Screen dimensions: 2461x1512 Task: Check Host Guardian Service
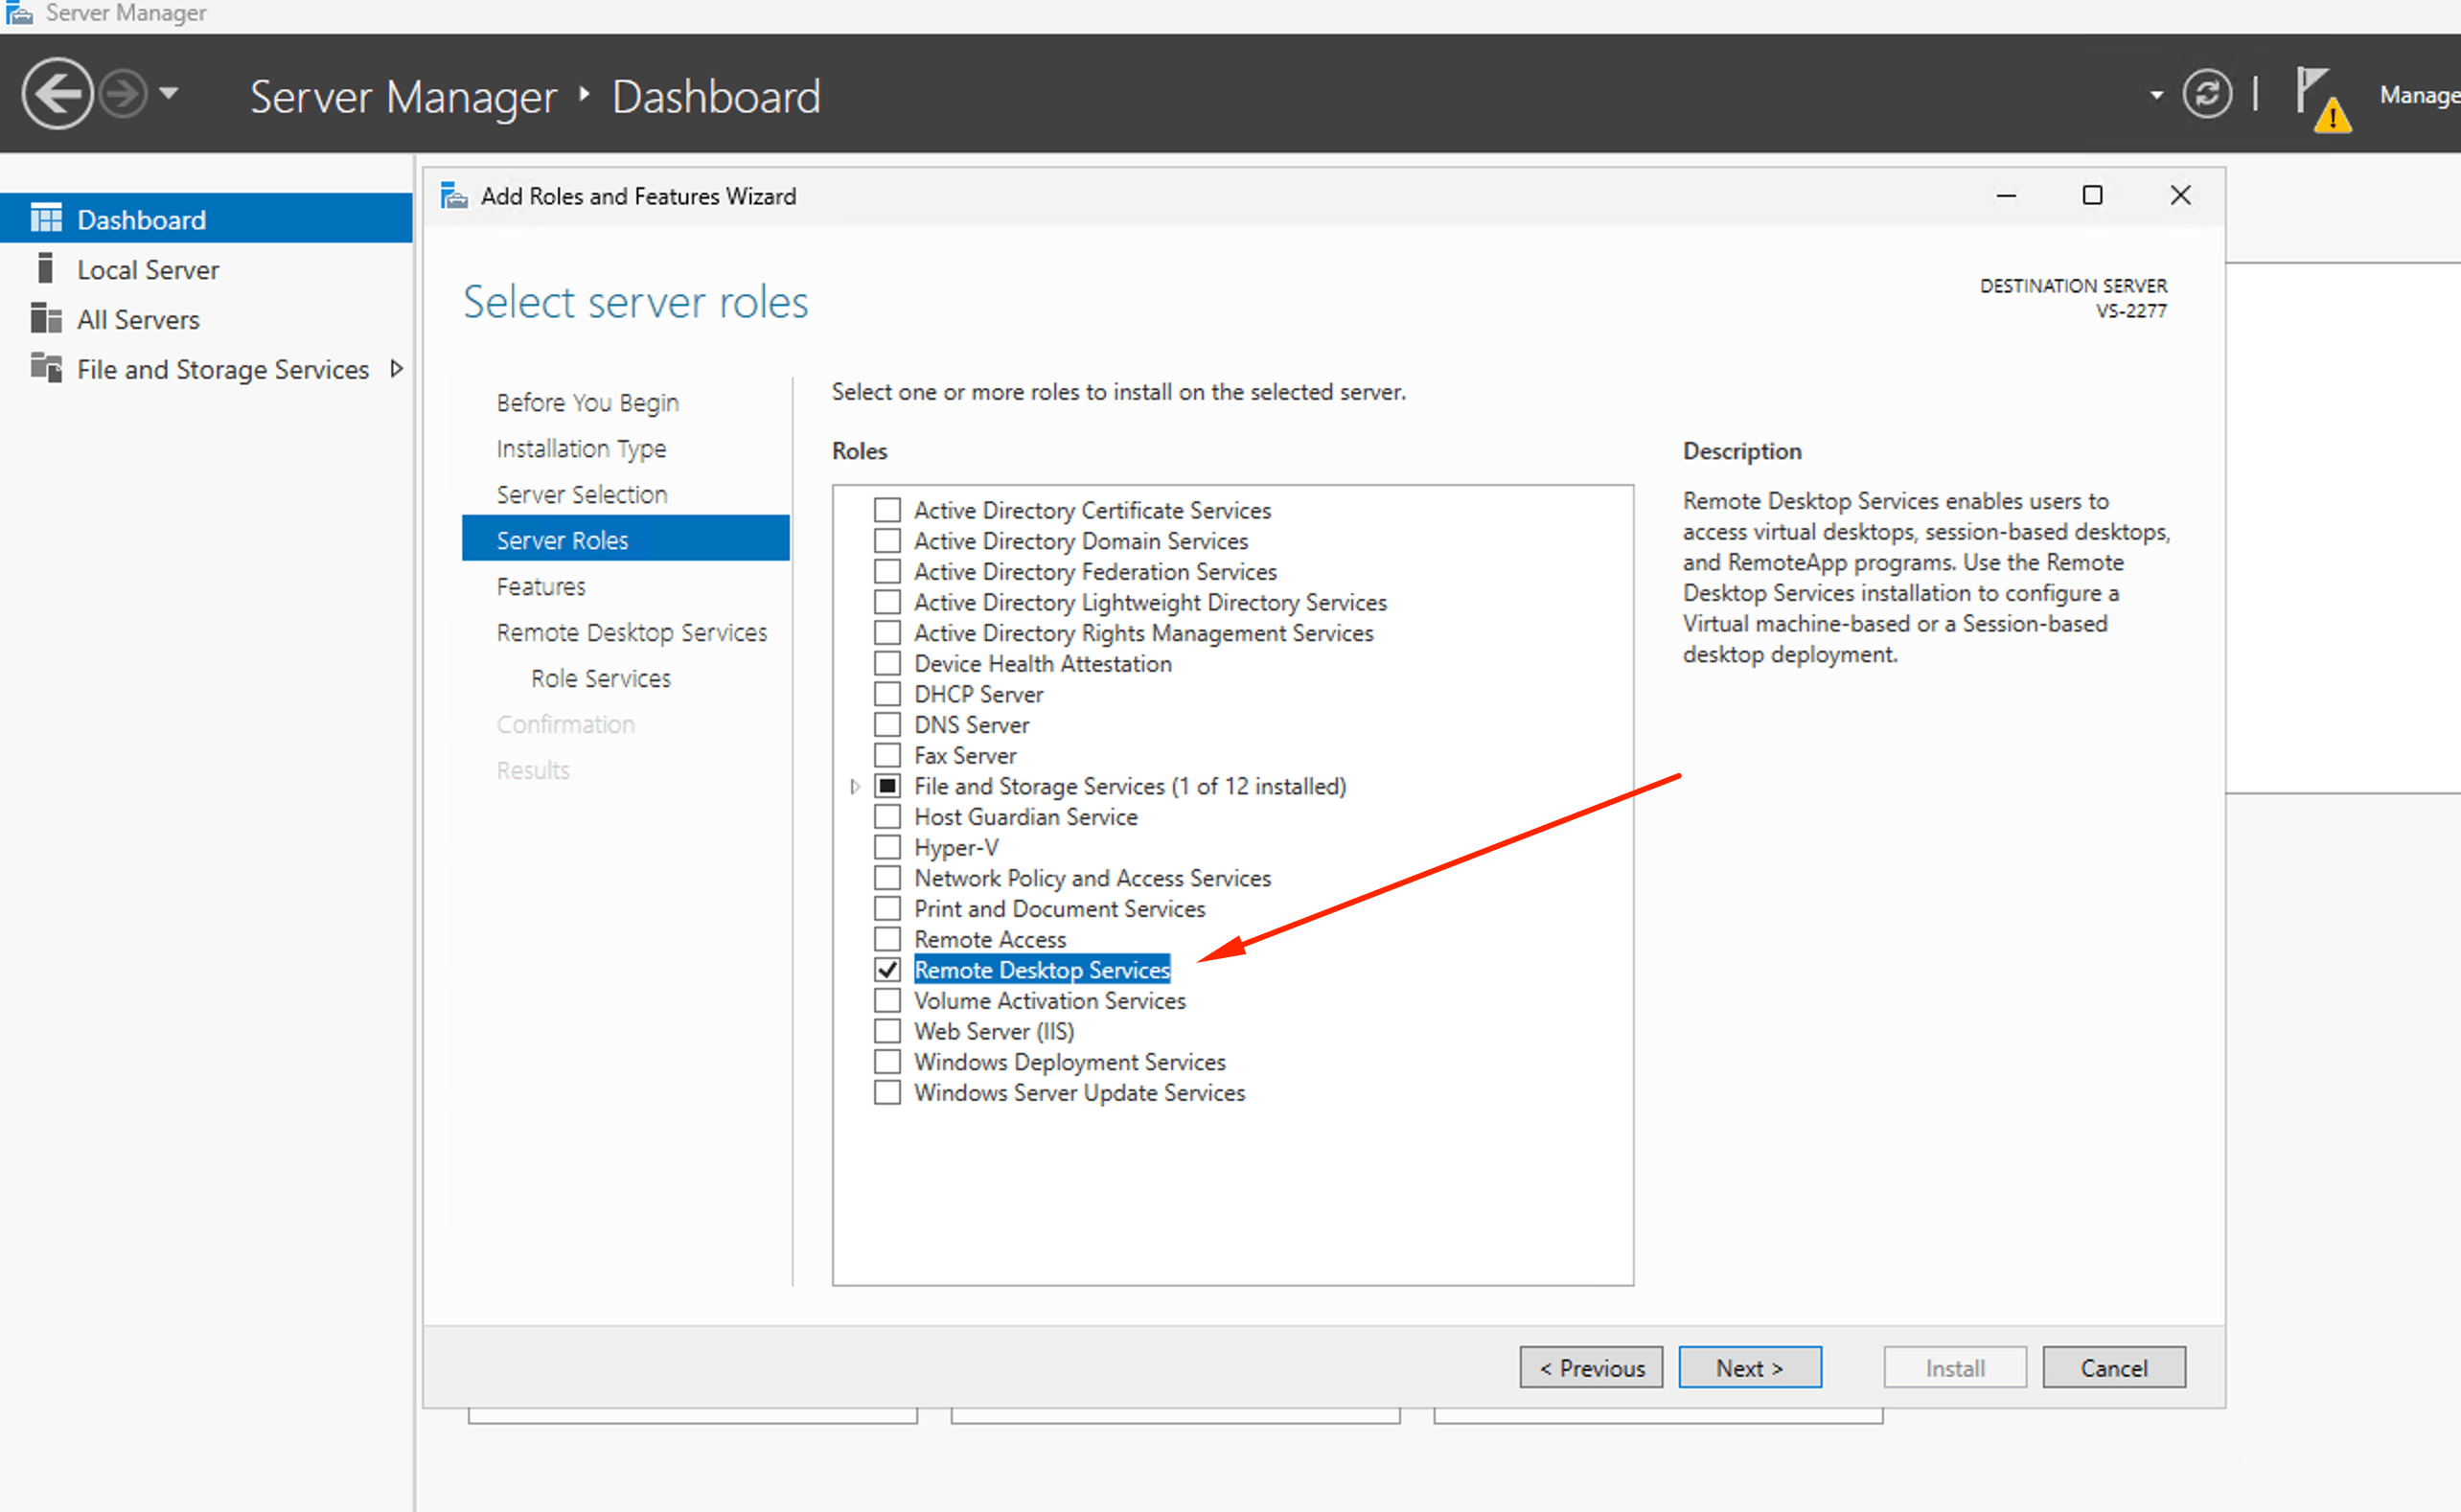[x=887, y=817]
